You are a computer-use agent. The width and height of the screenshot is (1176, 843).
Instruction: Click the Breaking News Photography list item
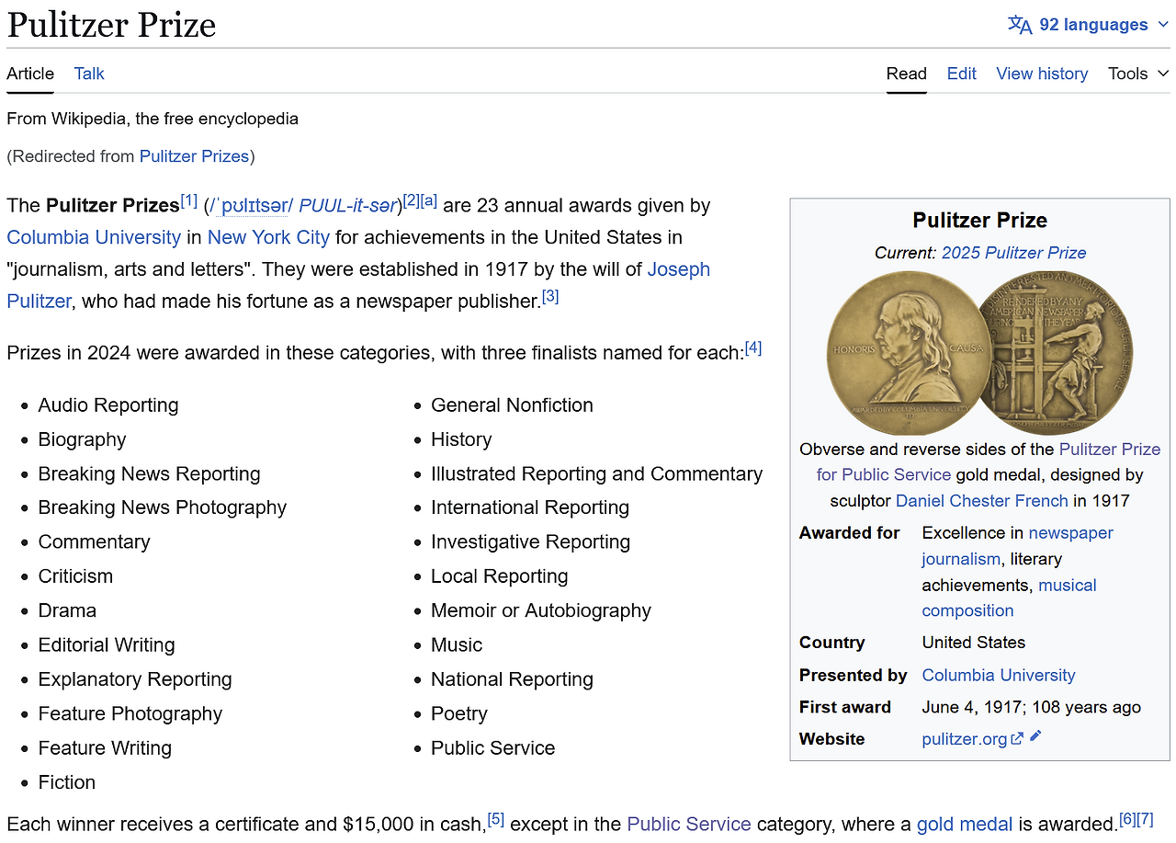163,507
